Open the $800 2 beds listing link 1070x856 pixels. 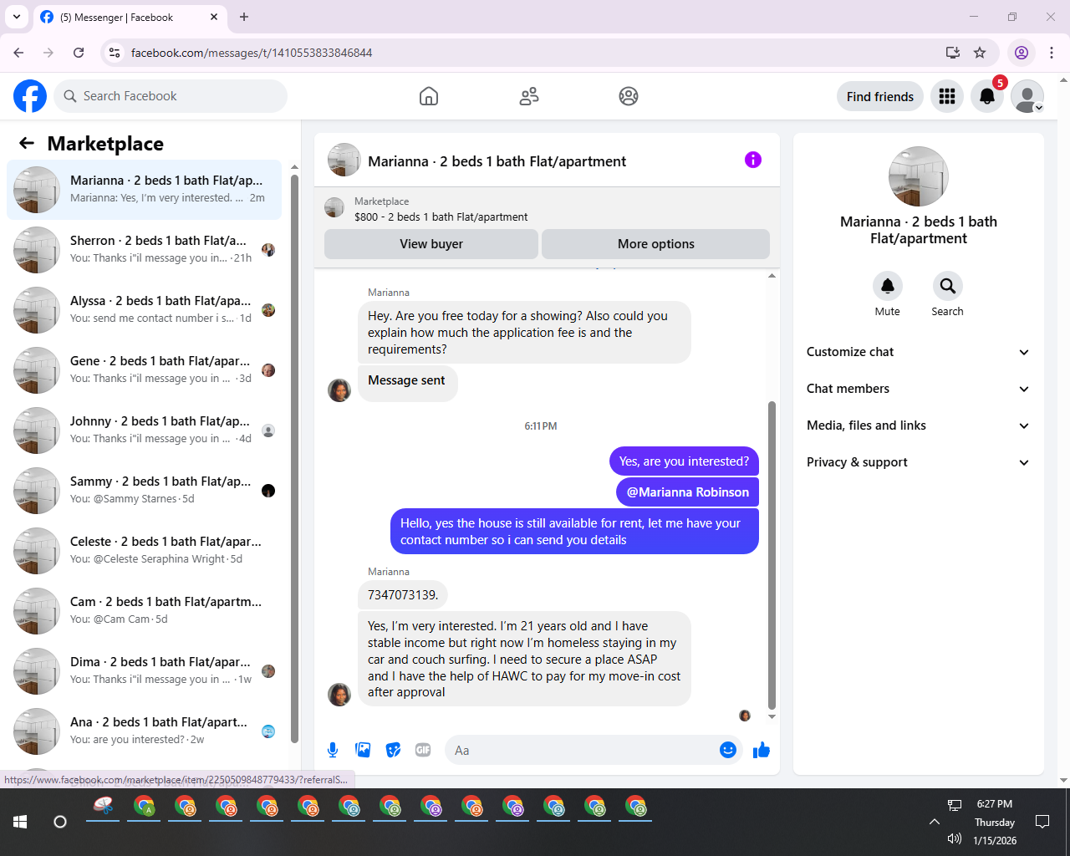[x=441, y=217]
